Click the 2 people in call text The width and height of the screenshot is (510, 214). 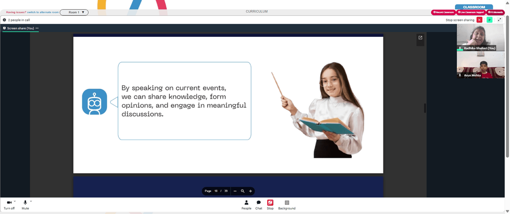(19, 20)
